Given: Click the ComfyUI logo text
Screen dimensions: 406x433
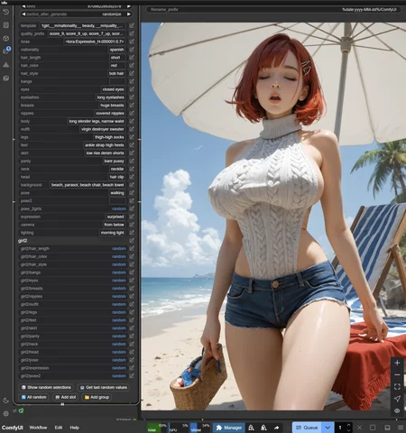Looking at the screenshot, I should [x=13, y=428].
